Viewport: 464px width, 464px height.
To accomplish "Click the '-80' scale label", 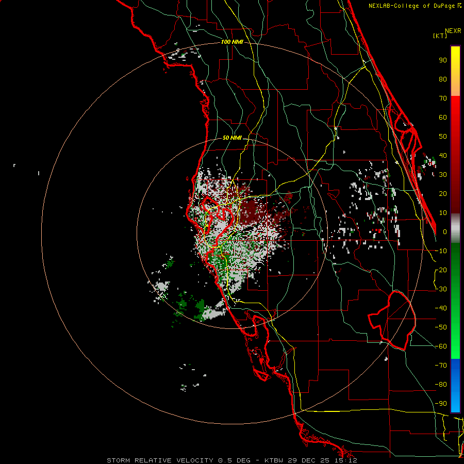I will click(441, 385).
